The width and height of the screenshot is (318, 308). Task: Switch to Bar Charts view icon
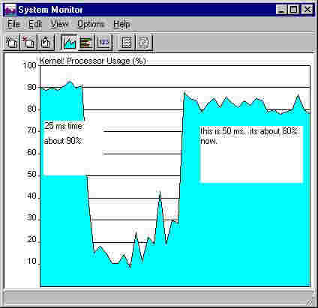click(86, 42)
